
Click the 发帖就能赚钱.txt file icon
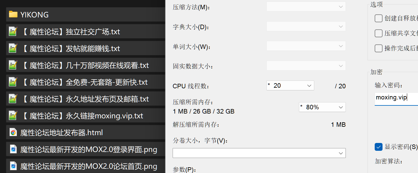point(13,48)
